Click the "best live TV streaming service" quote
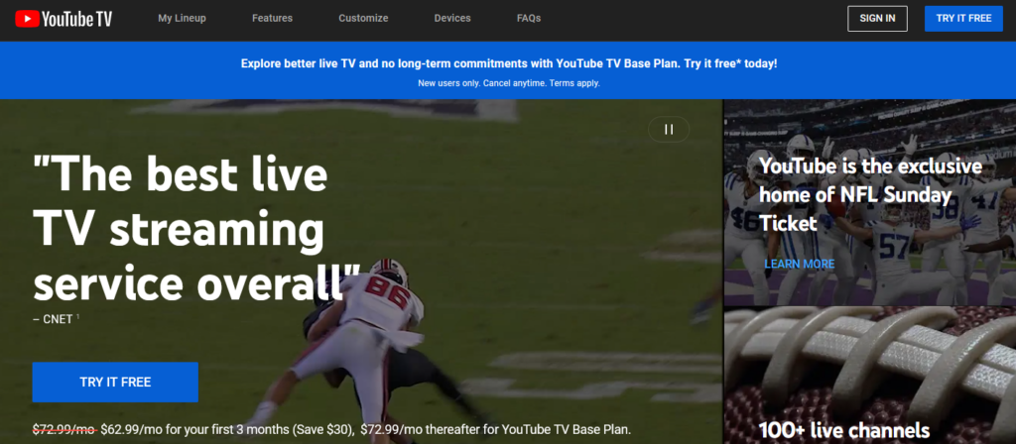 (196, 229)
